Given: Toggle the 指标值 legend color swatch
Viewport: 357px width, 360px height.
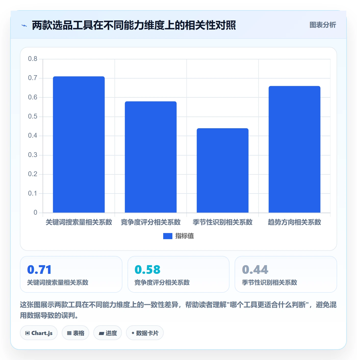Looking at the screenshot, I should coord(168,236).
